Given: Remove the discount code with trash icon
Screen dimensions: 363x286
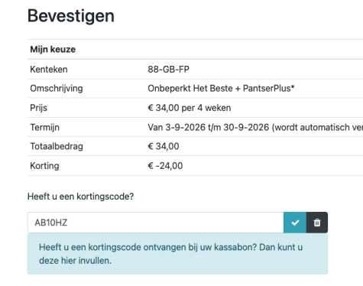Looking at the screenshot, I should click(317, 223).
